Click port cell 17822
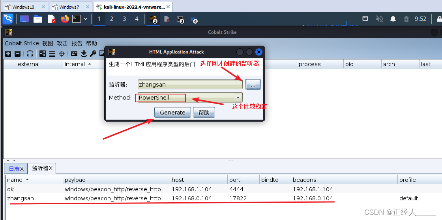442x220 pixels. point(238,198)
